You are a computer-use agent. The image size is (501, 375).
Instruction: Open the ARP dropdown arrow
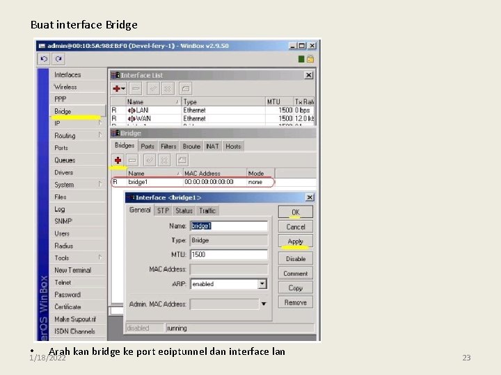pos(262,284)
